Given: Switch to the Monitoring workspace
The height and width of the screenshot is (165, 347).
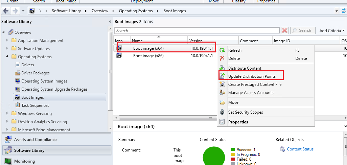Looking at the screenshot, I should tap(57, 161).
